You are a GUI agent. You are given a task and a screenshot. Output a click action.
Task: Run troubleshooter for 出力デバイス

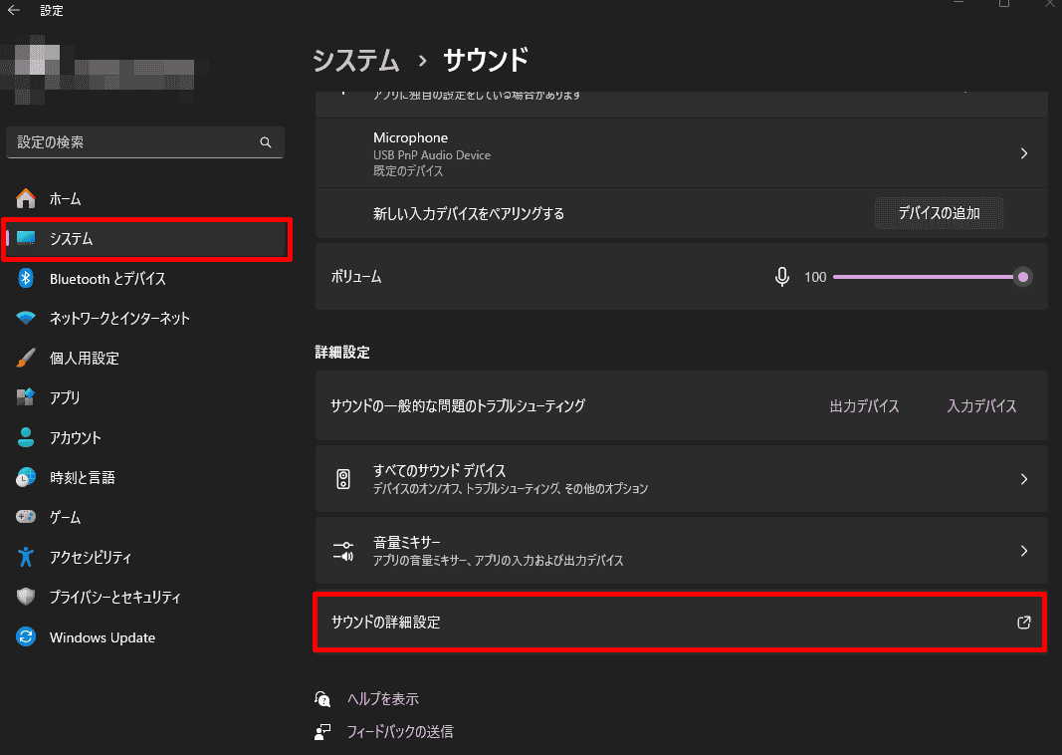click(x=864, y=406)
